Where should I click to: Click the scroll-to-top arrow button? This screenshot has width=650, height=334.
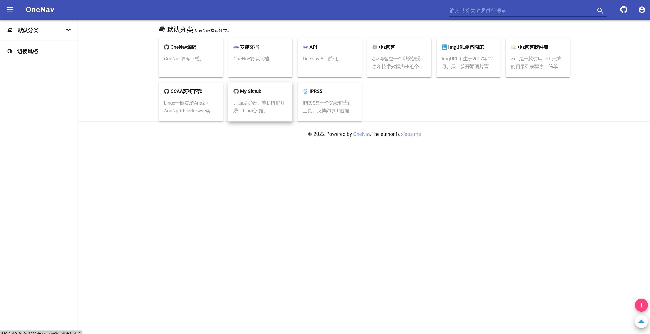coord(641,322)
